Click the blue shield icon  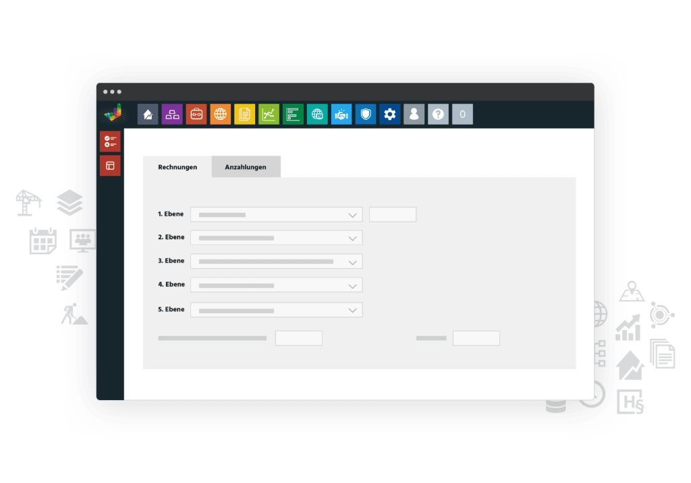coord(366,115)
